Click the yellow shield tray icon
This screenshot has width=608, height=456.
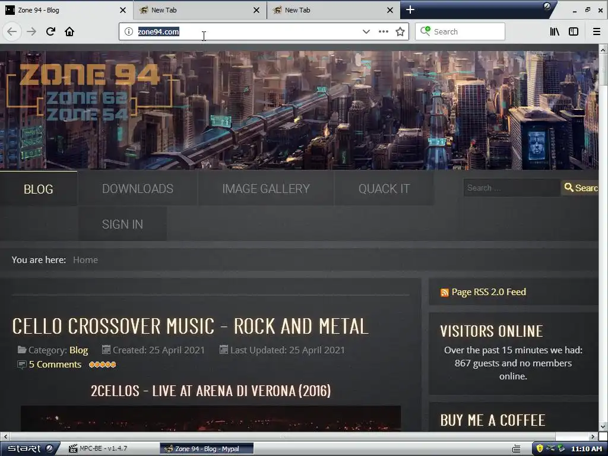point(539,449)
